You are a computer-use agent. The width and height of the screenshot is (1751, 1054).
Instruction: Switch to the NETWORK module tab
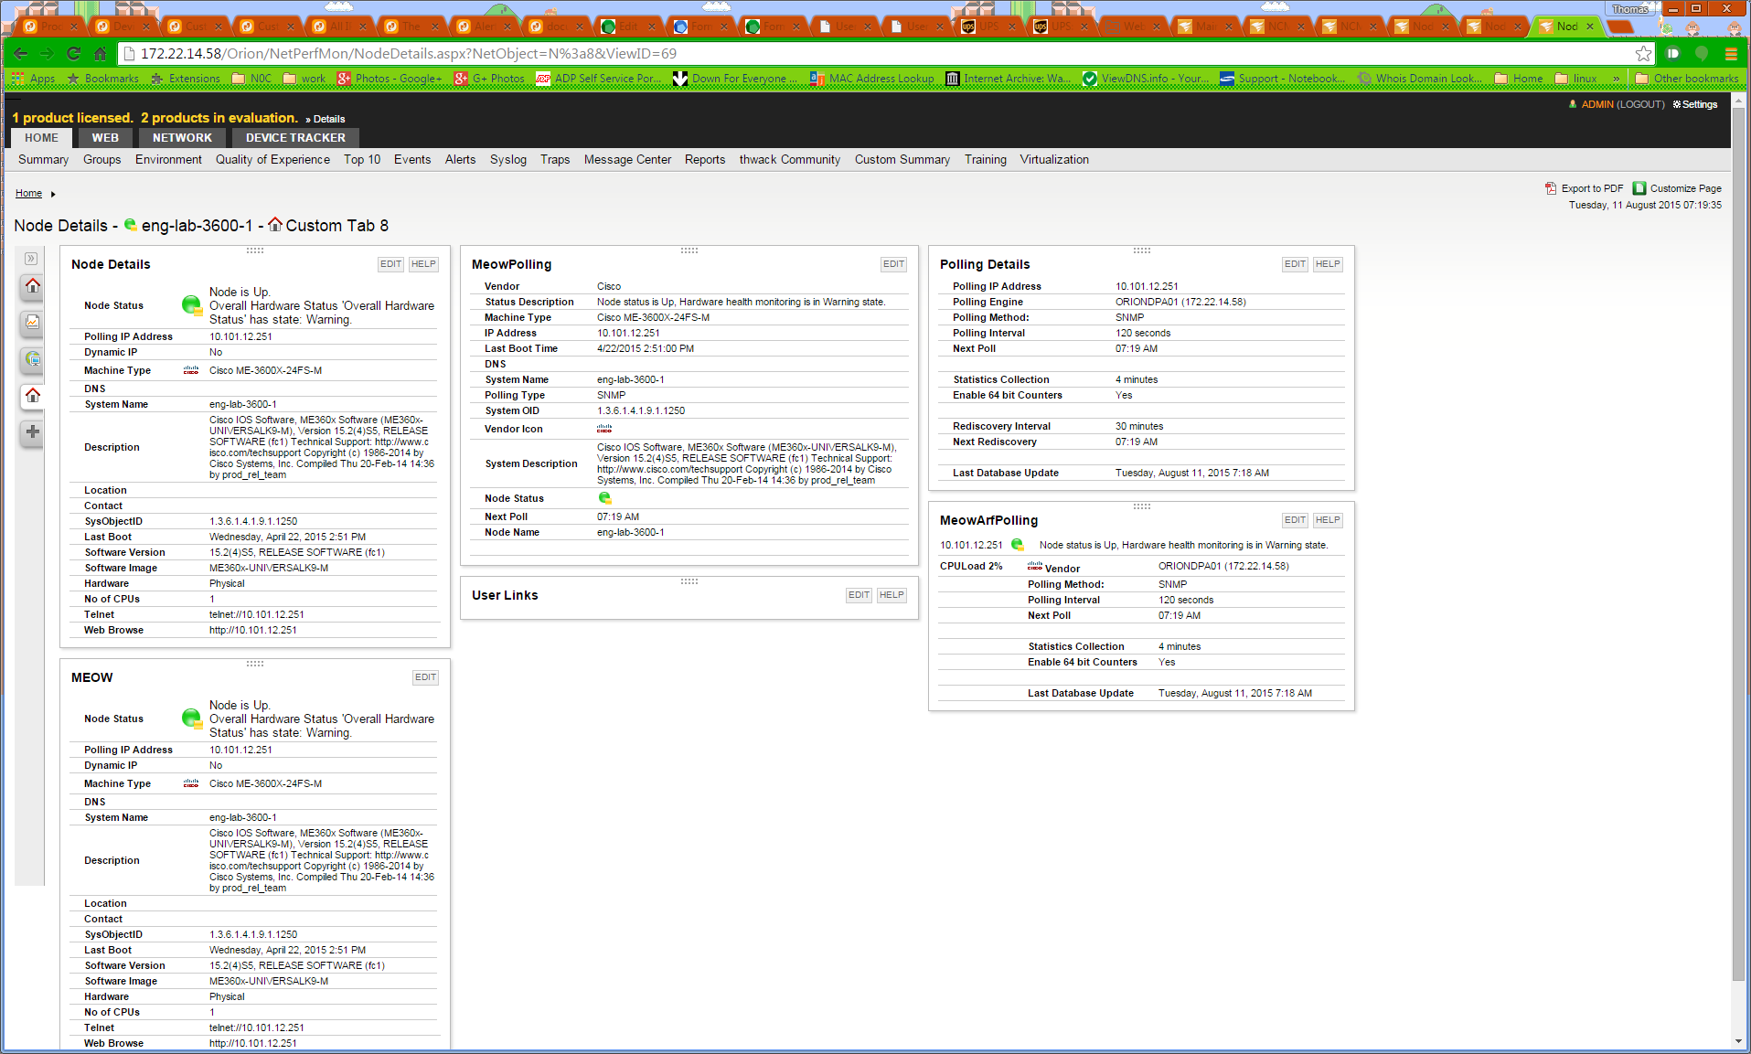coord(182,138)
